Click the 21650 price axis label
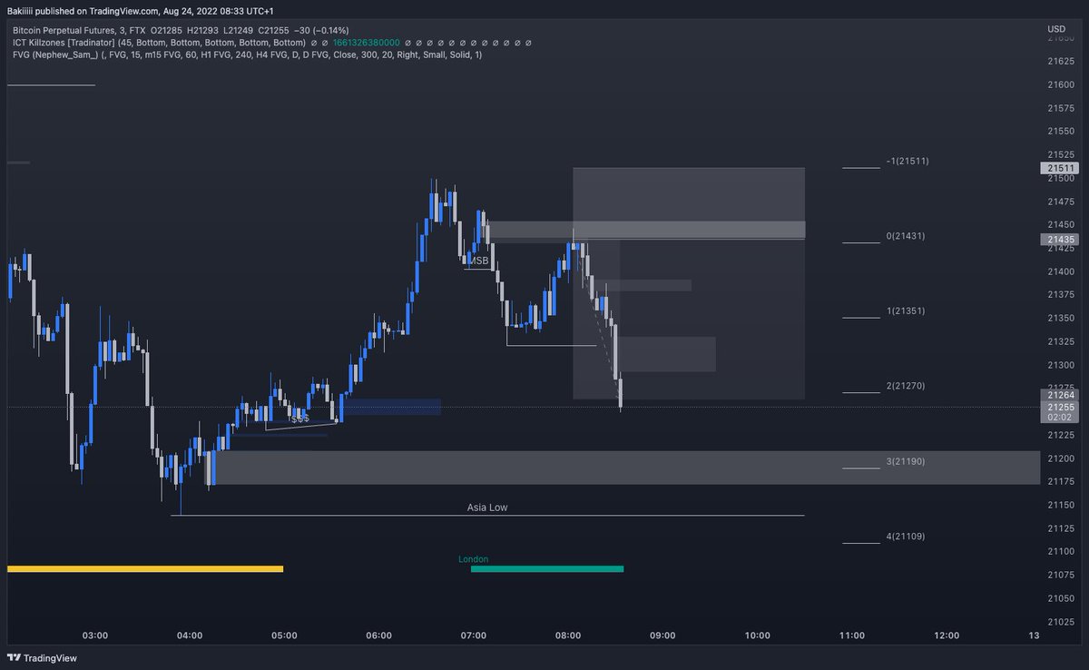Viewport: 1089px width, 670px height. click(x=1061, y=38)
